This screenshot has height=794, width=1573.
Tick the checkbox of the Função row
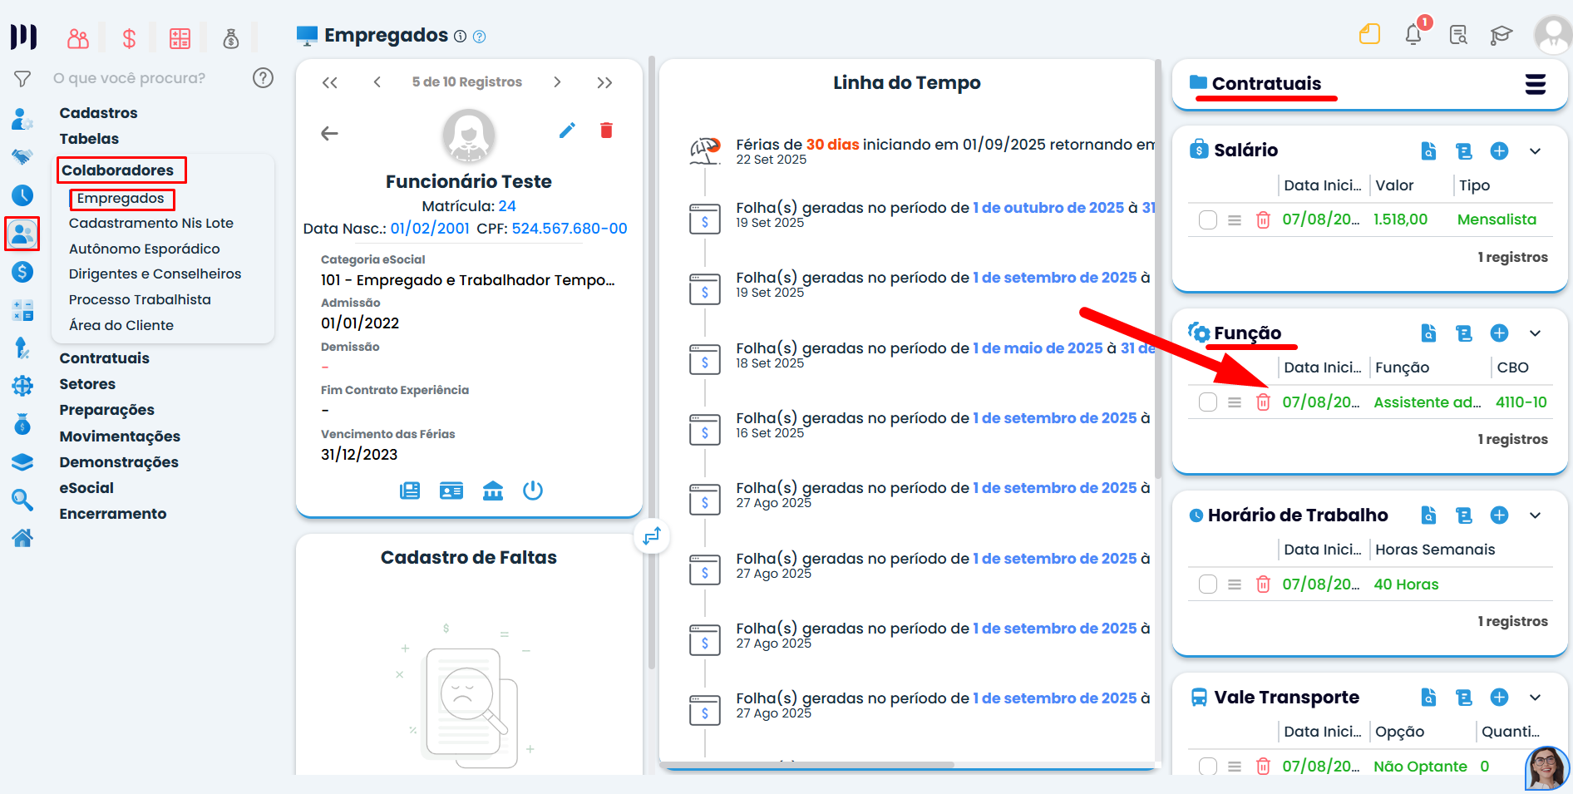coord(1208,402)
